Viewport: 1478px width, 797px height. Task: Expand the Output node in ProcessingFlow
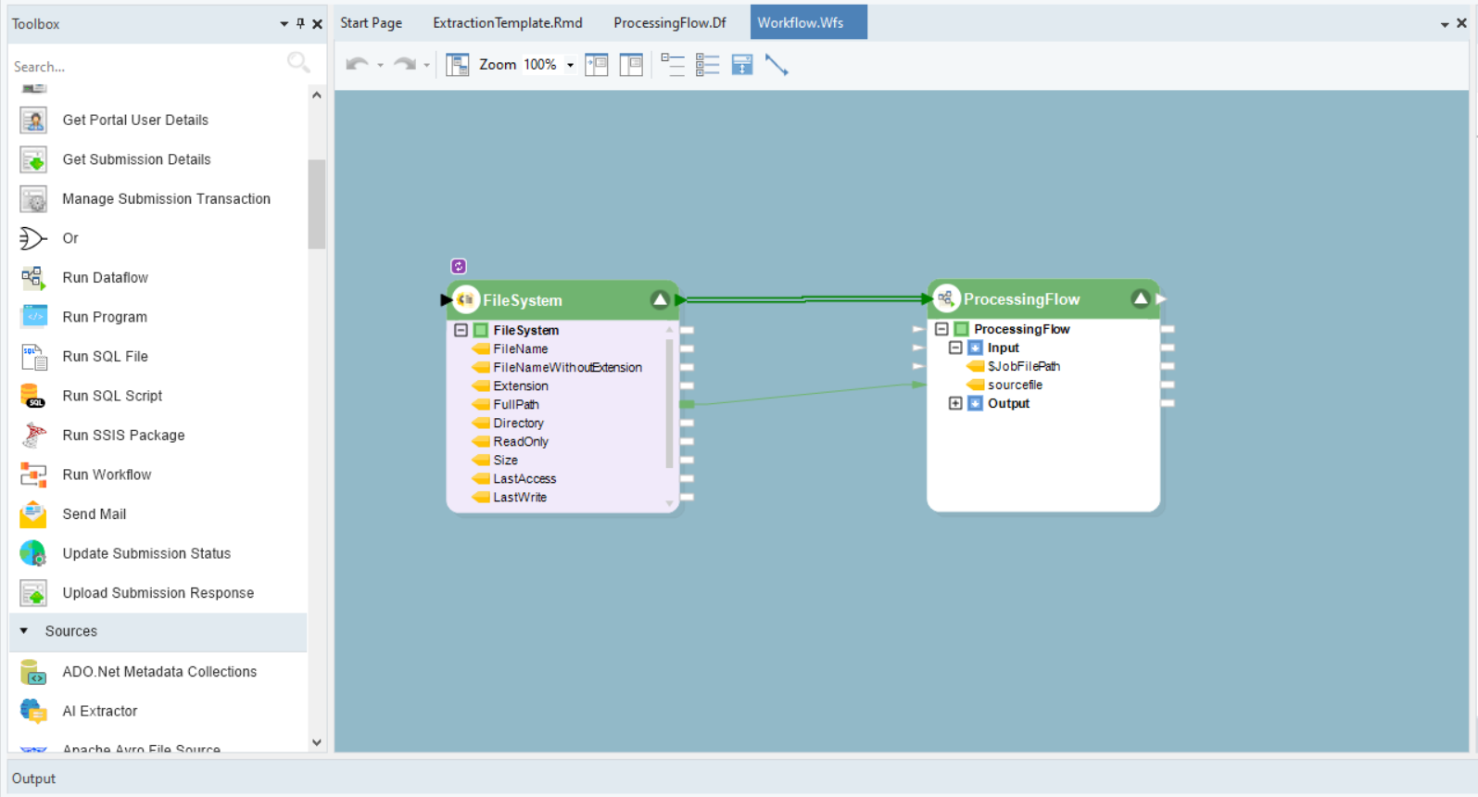(955, 403)
